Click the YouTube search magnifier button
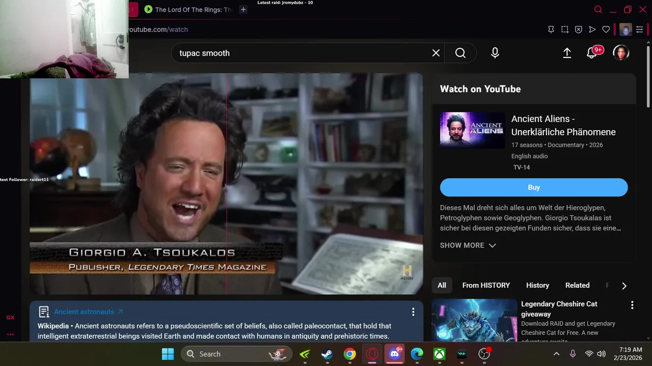This screenshot has height=366, width=652. click(x=460, y=53)
